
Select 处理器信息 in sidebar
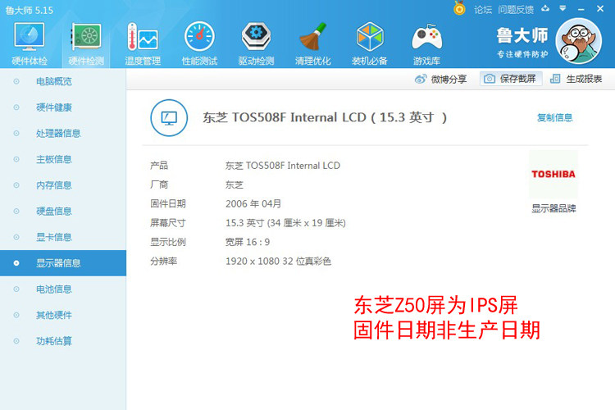click(63, 133)
